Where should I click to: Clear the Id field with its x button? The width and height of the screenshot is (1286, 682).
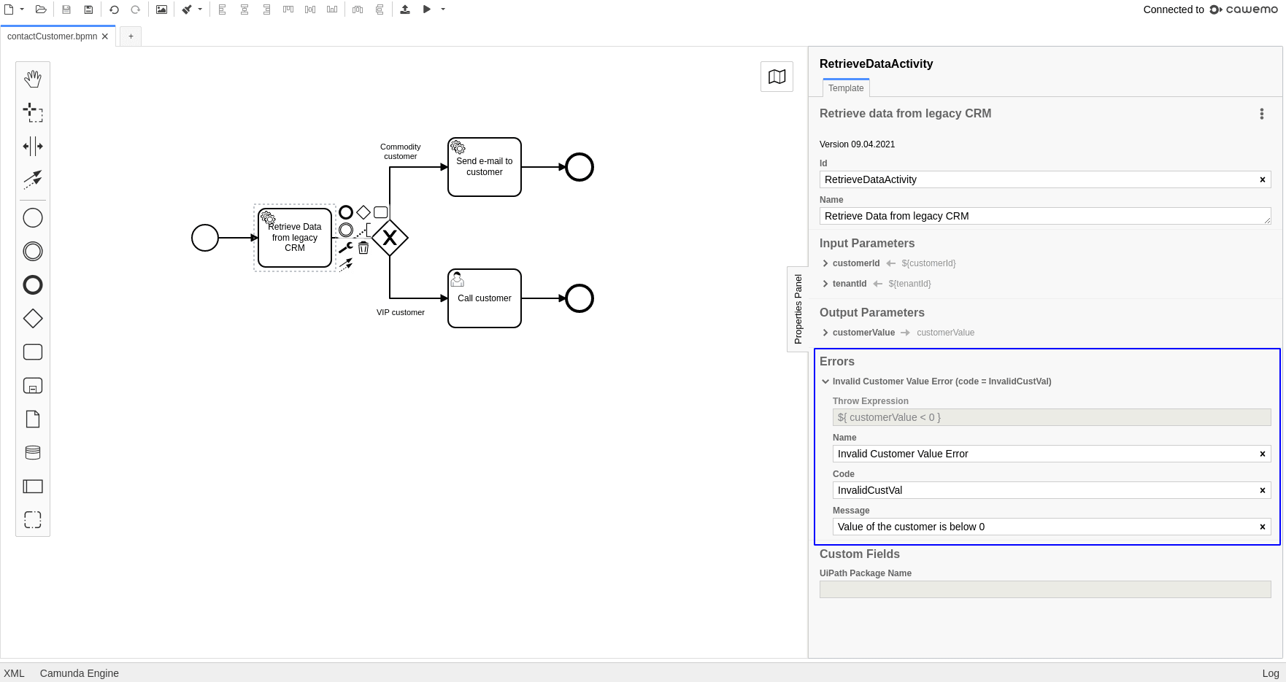pyautogui.click(x=1263, y=179)
